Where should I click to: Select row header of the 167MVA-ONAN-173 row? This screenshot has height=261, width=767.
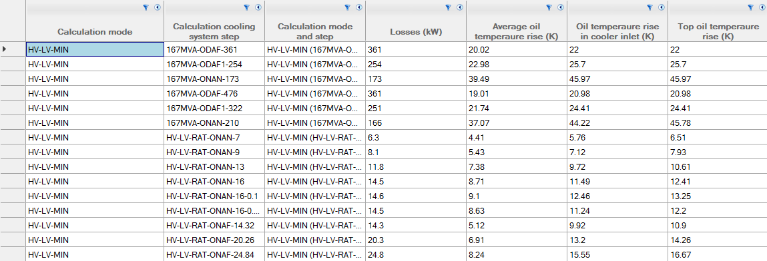point(13,78)
